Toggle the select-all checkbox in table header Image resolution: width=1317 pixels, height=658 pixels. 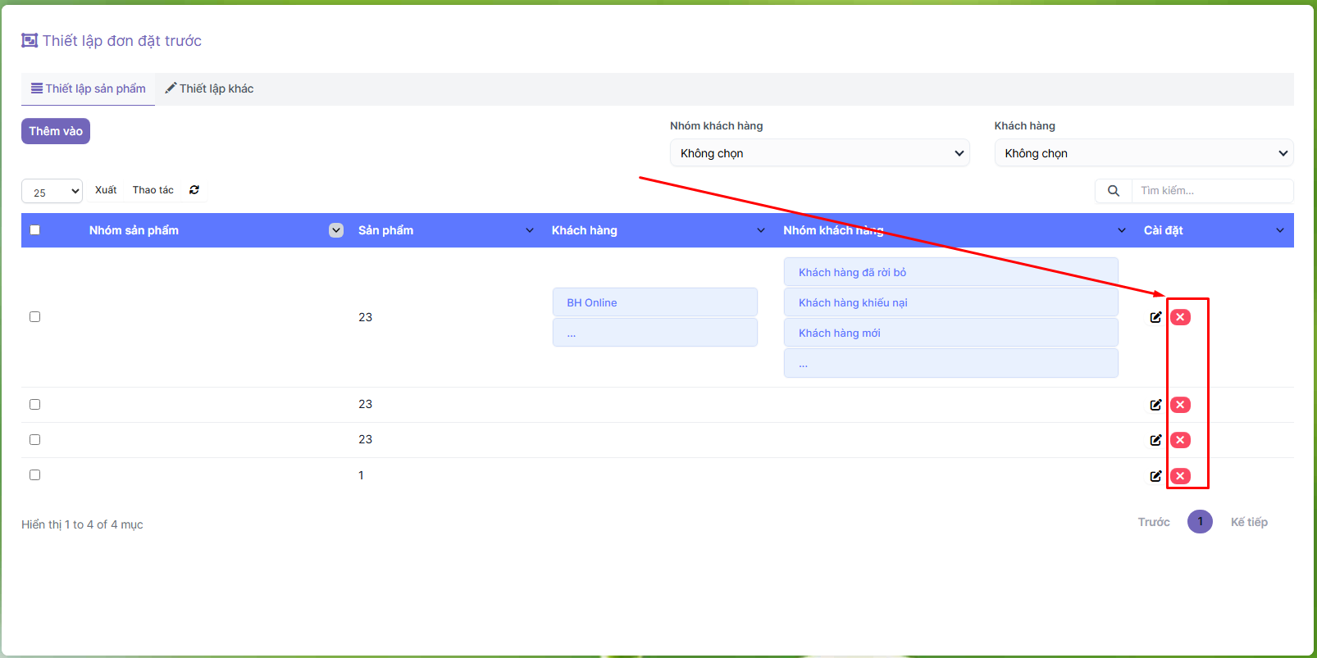pyautogui.click(x=34, y=230)
